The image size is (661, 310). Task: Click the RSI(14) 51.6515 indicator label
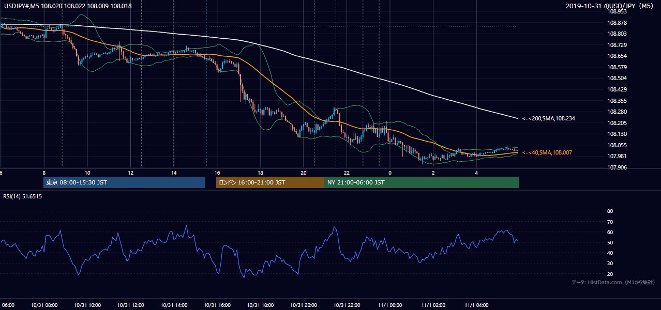click(22, 197)
